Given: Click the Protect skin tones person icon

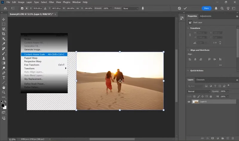Looking at the screenshot, I should click(x=143, y=8).
